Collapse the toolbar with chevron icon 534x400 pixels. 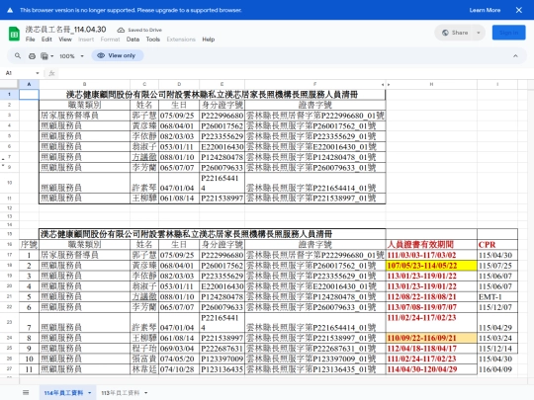(x=515, y=55)
